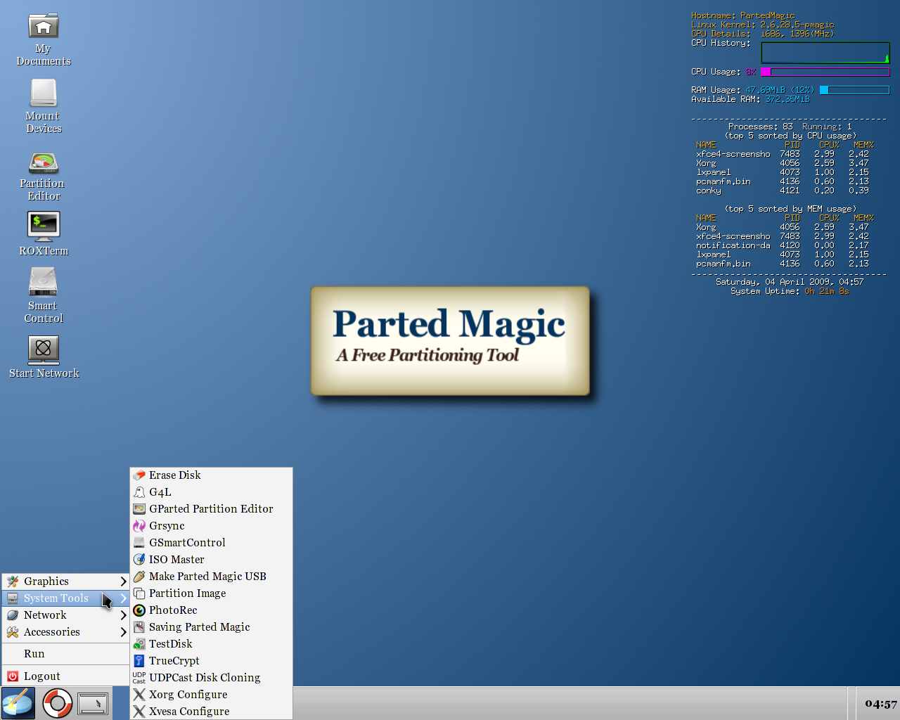
Task: Click the Parted Magic logo banner
Action: pyautogui.click(x=450, y=341)
